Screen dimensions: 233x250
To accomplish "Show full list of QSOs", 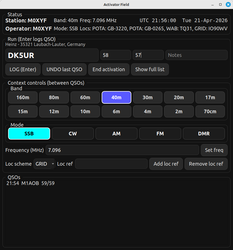I will (150, 70).
